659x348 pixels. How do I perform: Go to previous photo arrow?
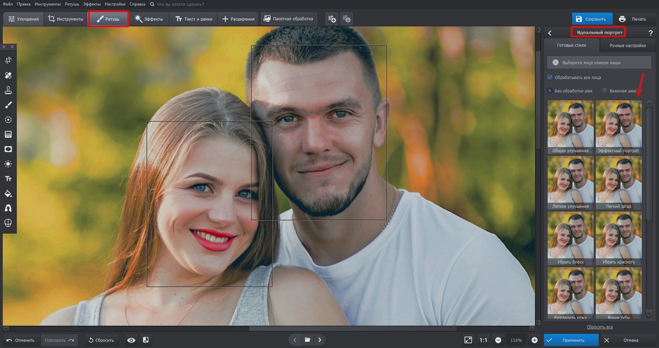pyautogui.click(x=295, y=340)
